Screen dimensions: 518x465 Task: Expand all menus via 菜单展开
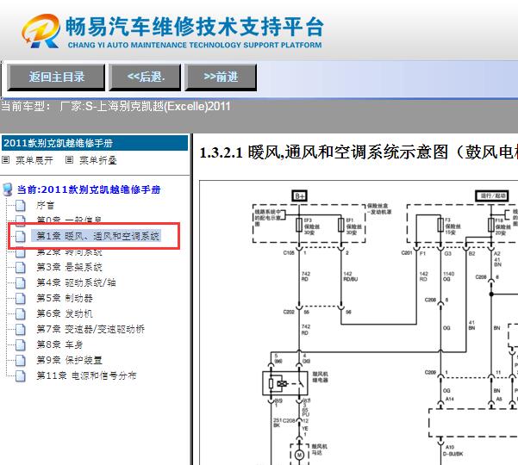34,160
